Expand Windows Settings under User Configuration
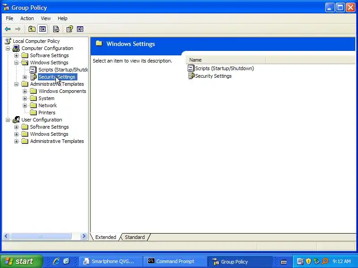Image resolution: width=358 pixels, height=268 pixels. point(16,134)
